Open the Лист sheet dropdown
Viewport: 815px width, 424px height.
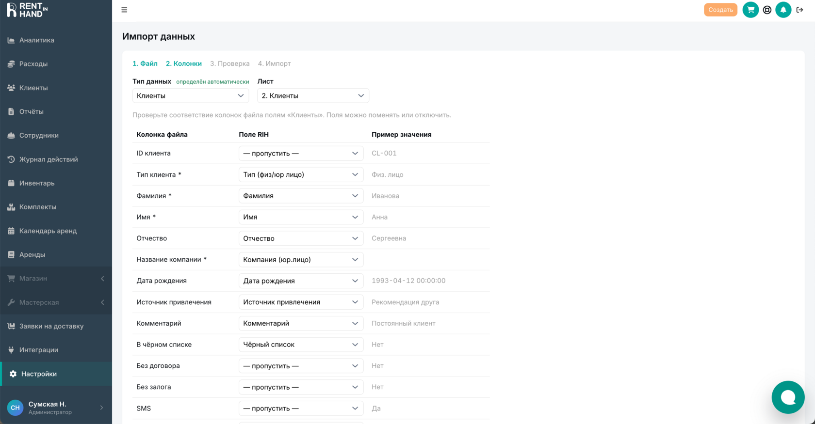click(x=313, y=95)
